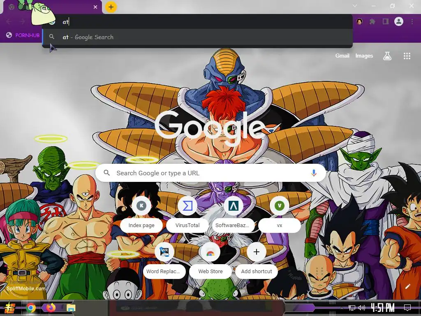Viewport: 421px width, 316px height.
Task: Open the Google apps grid
Action: click(x=407, y=56)
